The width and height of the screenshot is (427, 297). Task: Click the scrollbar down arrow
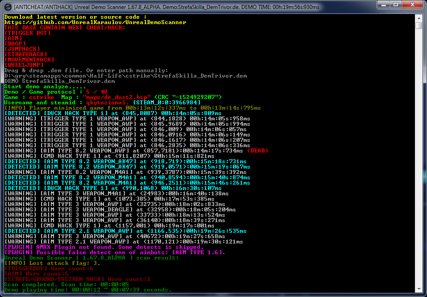[x=419, y=289]
